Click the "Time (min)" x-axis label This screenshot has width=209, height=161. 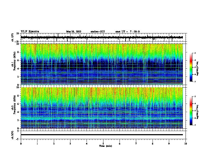click(x=106, y=146)
